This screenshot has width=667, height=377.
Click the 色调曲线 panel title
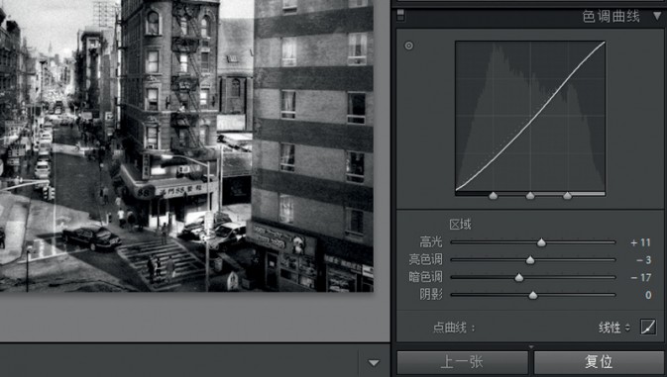tap(611, 17)
